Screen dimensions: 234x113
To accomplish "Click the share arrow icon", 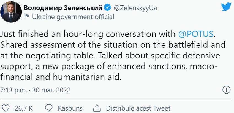I will click(x=97, y=108).
